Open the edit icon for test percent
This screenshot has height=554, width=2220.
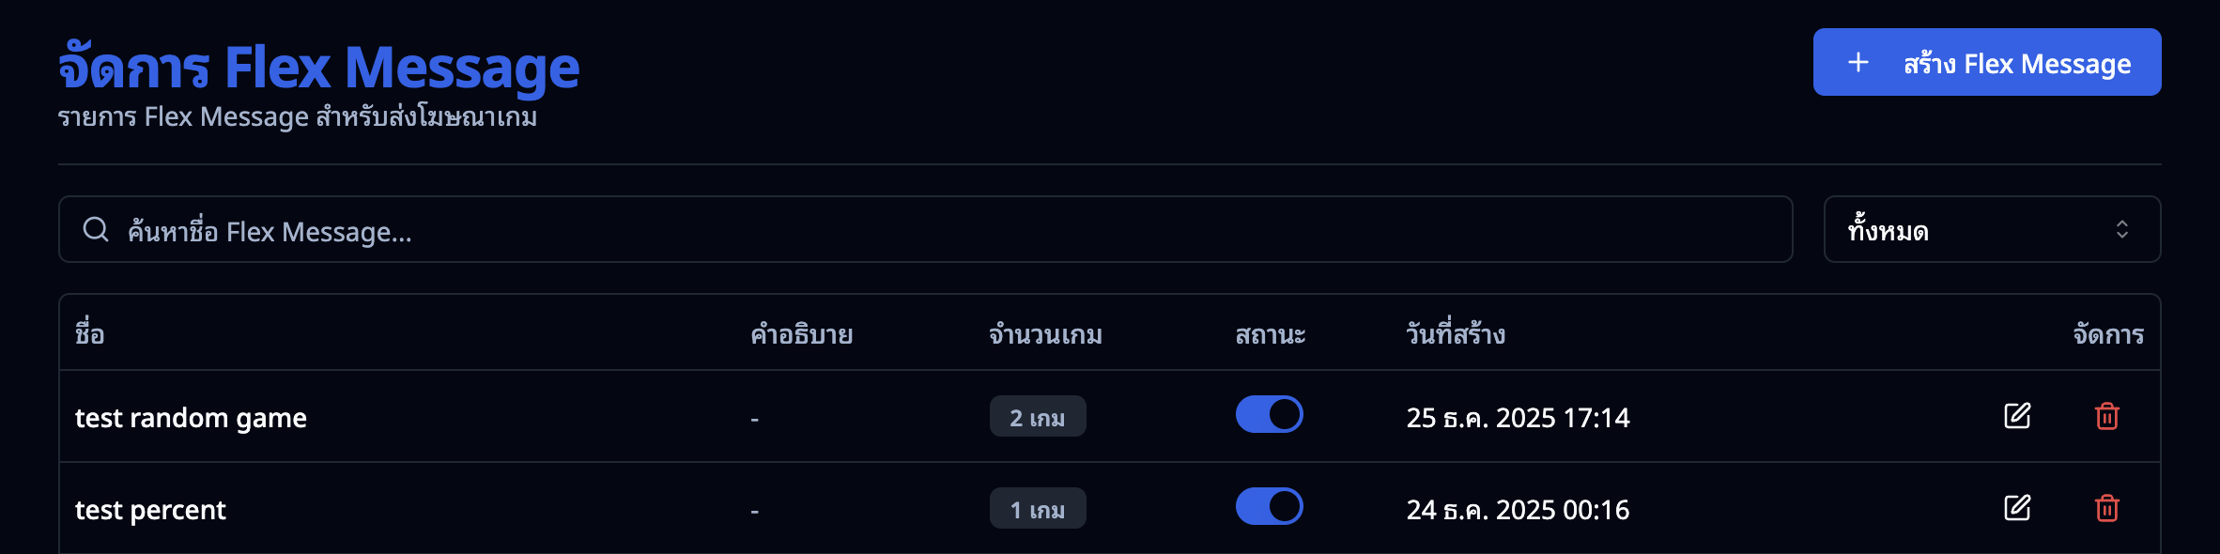pyautogui.click(x=2017, y=508)
